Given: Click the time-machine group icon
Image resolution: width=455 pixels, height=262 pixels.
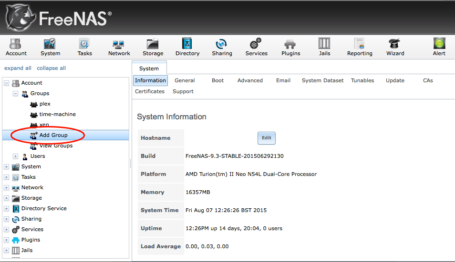Looking at the screenshot, I should click(34, 115).
